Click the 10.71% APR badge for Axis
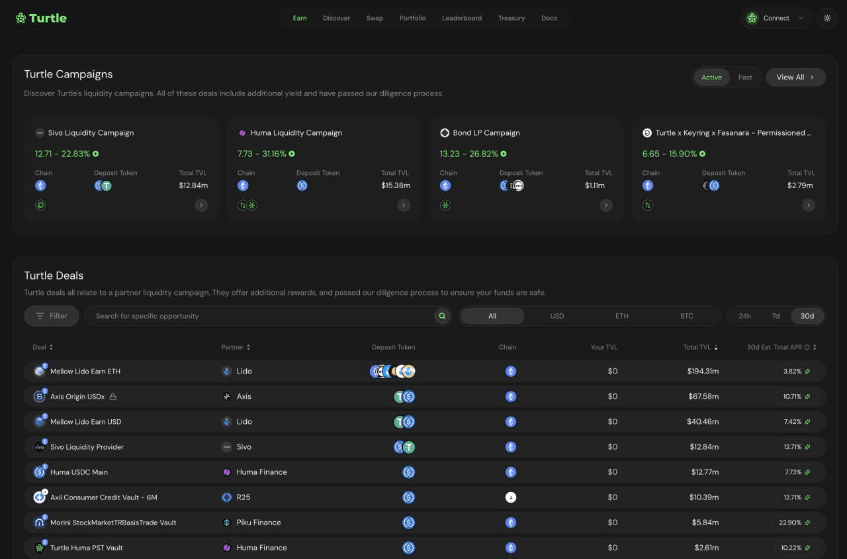 (797, 397)
